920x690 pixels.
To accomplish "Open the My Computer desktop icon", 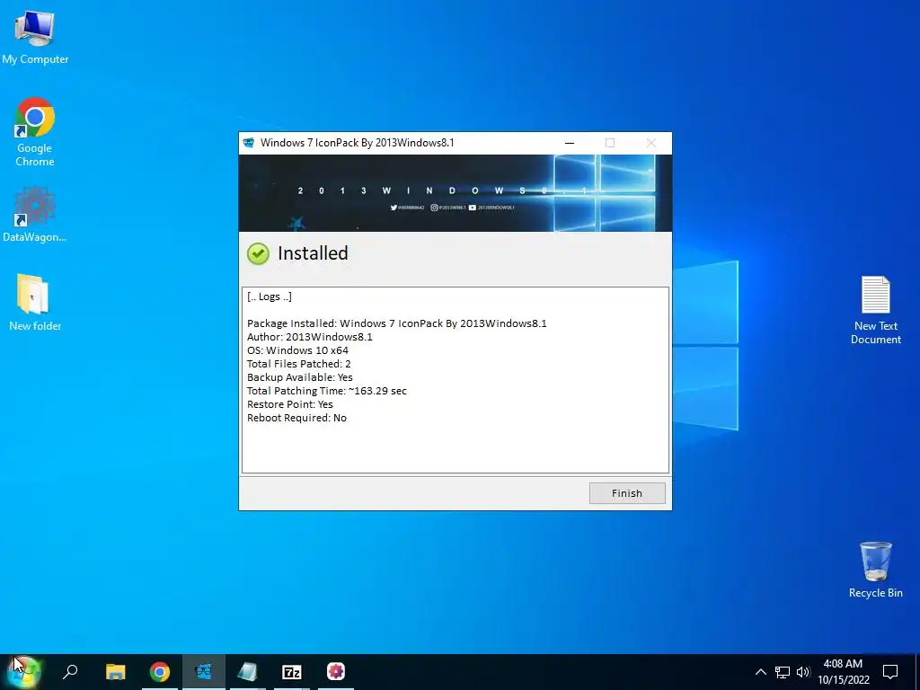I will (35, 38).
